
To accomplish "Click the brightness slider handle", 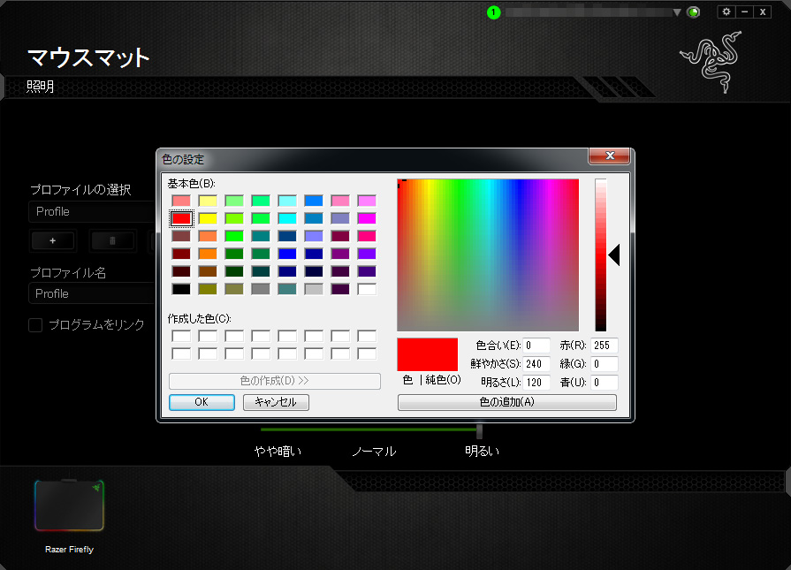I will coord(479,431).
